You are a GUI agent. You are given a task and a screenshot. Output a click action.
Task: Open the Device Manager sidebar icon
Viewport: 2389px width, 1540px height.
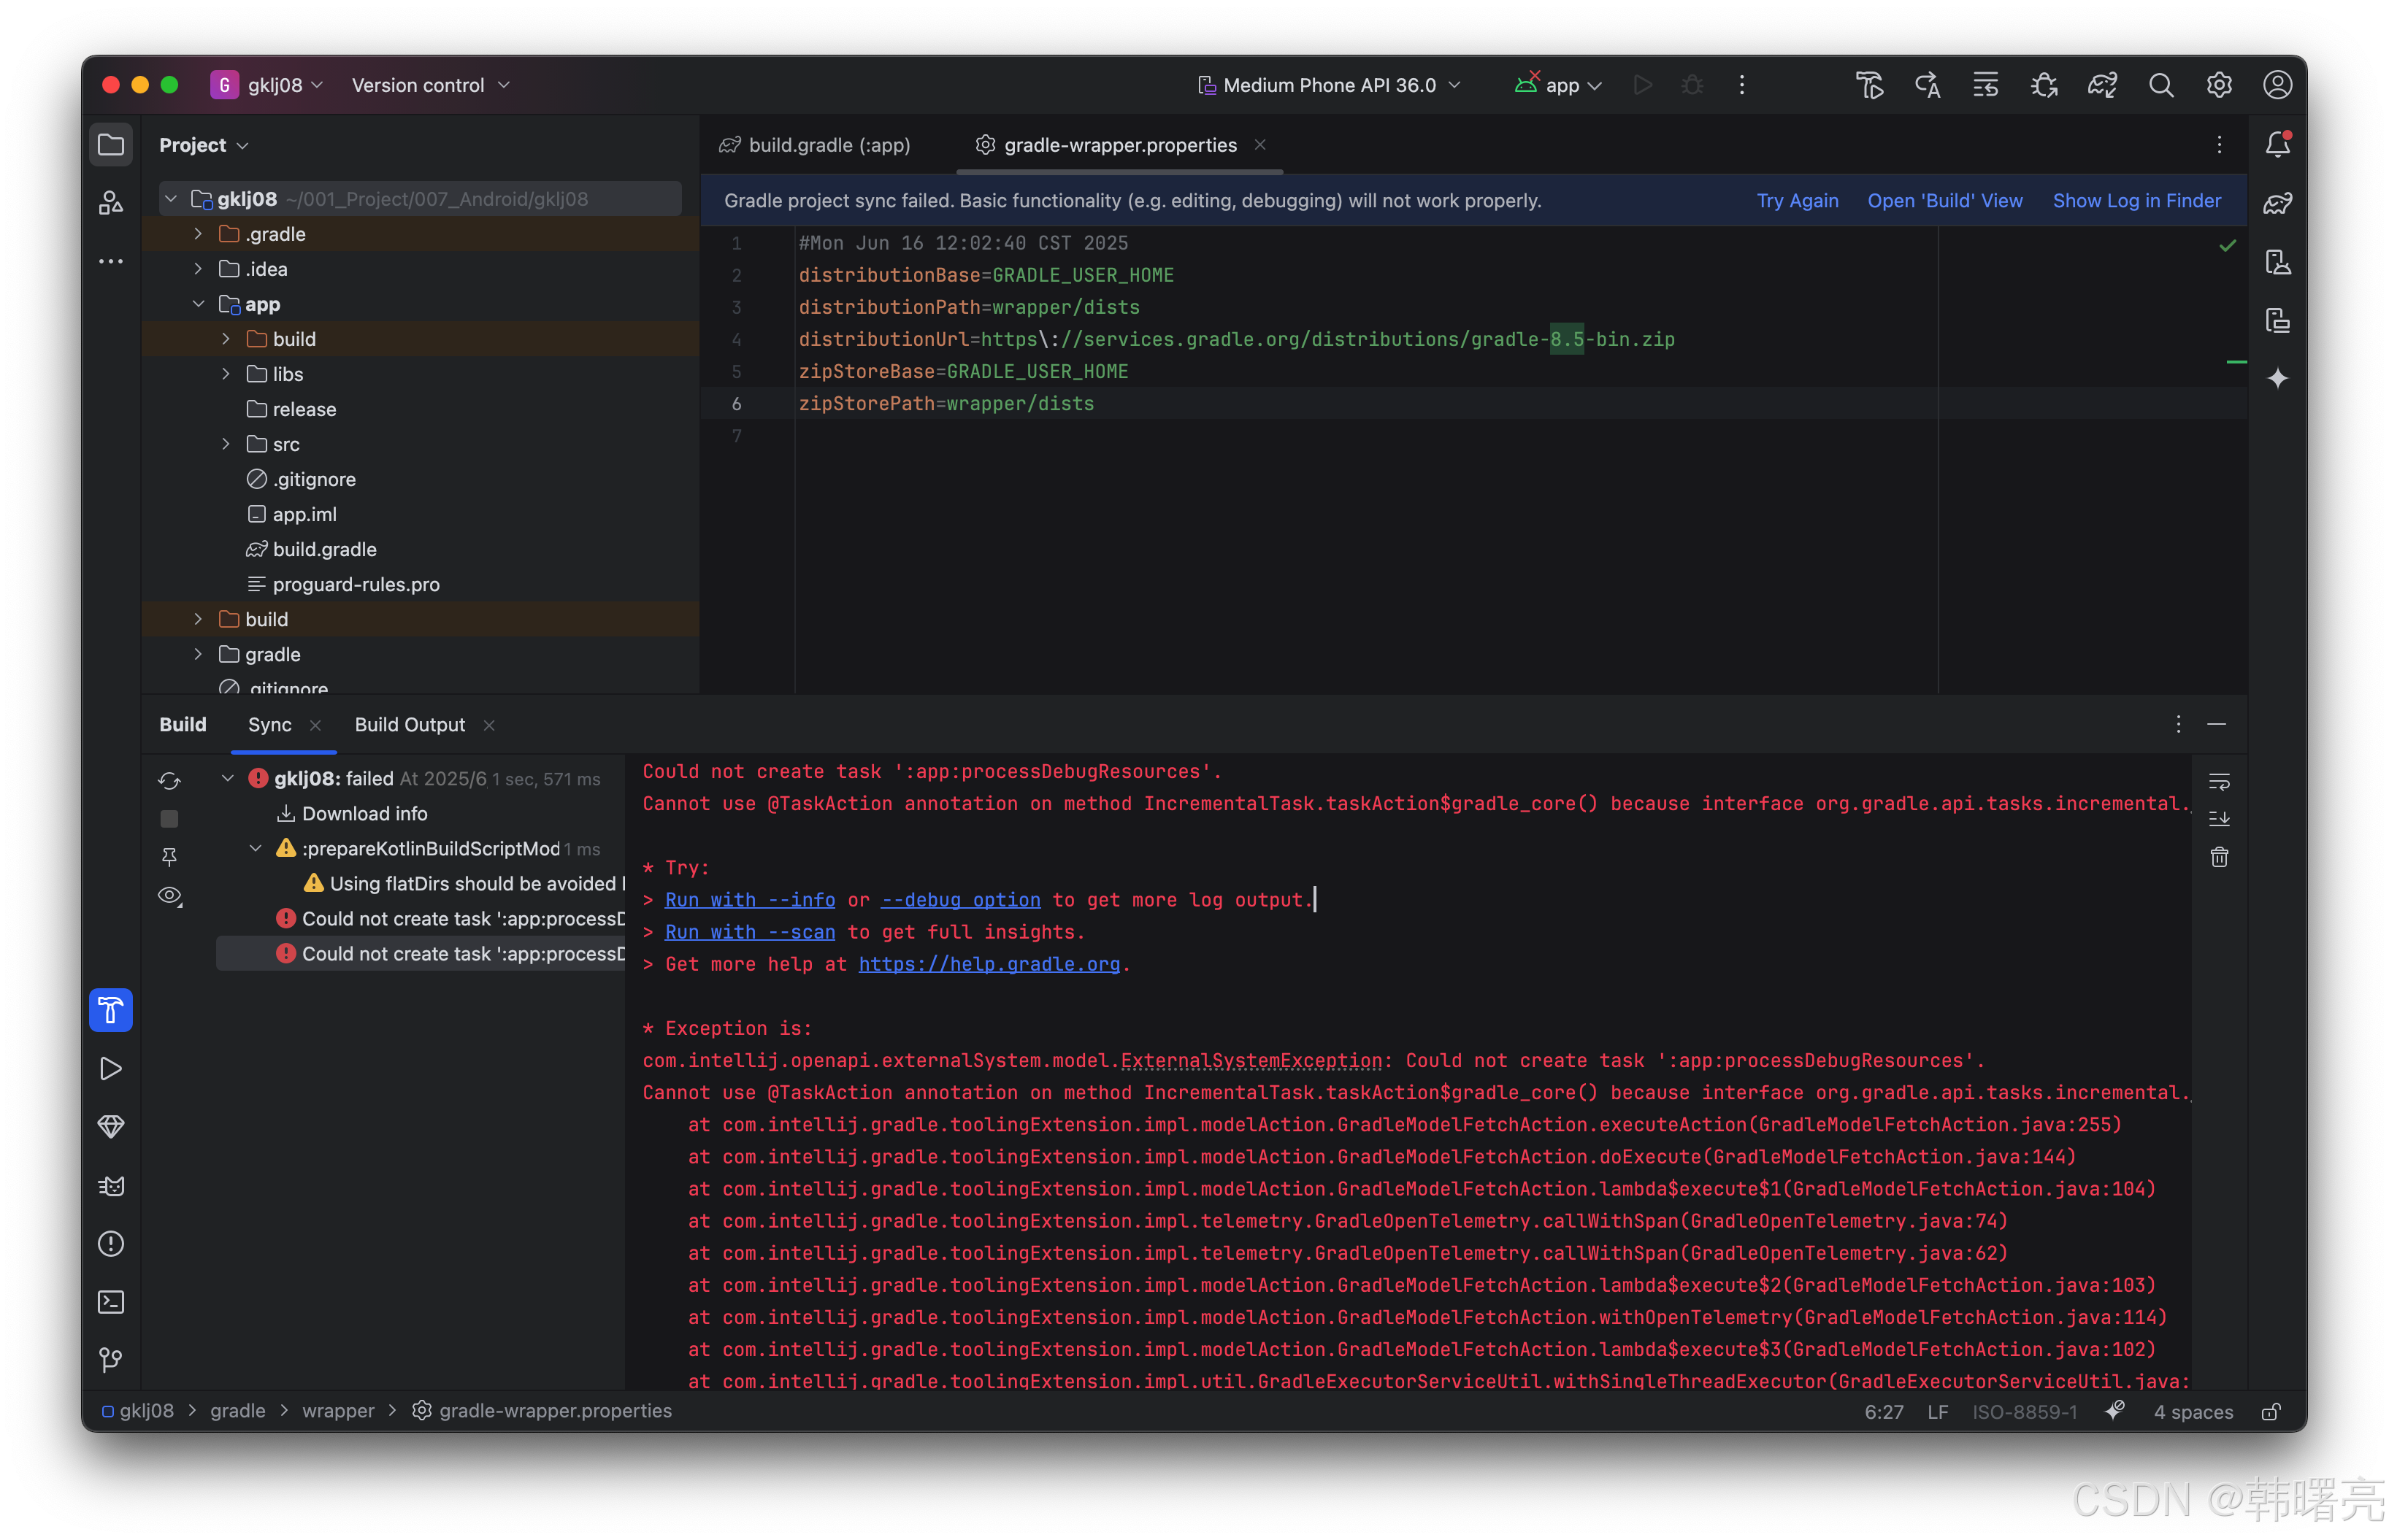click(x=2278, y=262)
